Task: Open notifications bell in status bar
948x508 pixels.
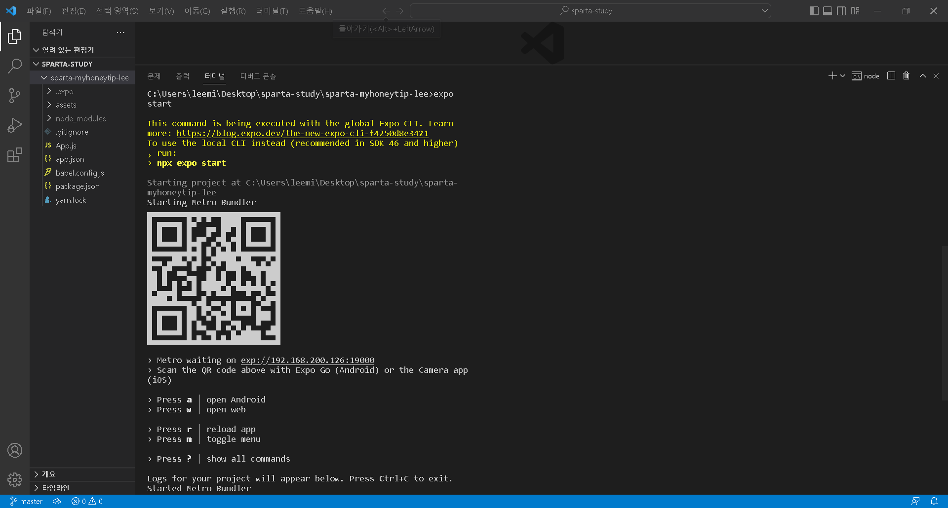Action: 934,502
